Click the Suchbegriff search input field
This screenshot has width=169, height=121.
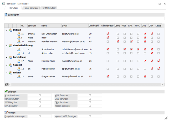click(x=84, y=19)
